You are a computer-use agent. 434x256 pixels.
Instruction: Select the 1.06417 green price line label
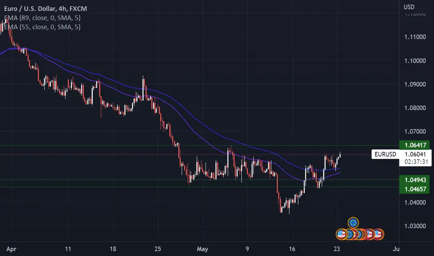pos(414,145)
